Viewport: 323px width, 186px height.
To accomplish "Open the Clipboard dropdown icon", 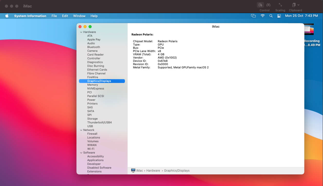I will click(295, 5).
